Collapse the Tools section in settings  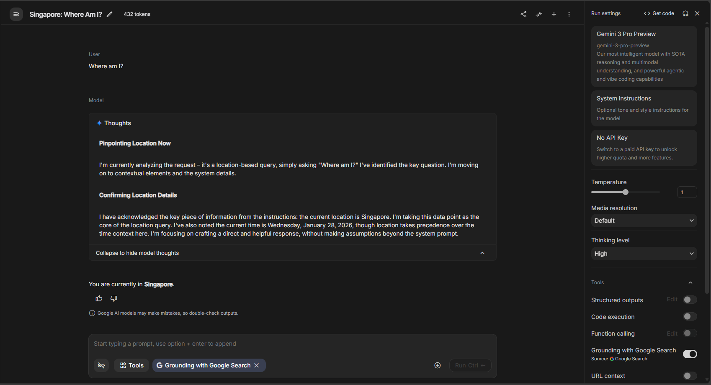(x=690, y=282)
